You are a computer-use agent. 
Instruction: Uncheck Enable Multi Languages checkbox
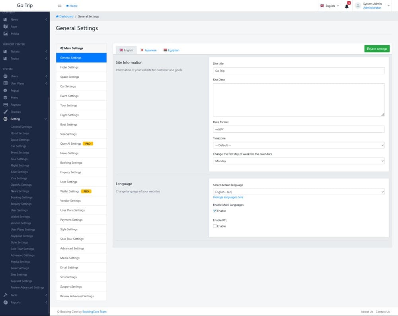coord(215,211)
